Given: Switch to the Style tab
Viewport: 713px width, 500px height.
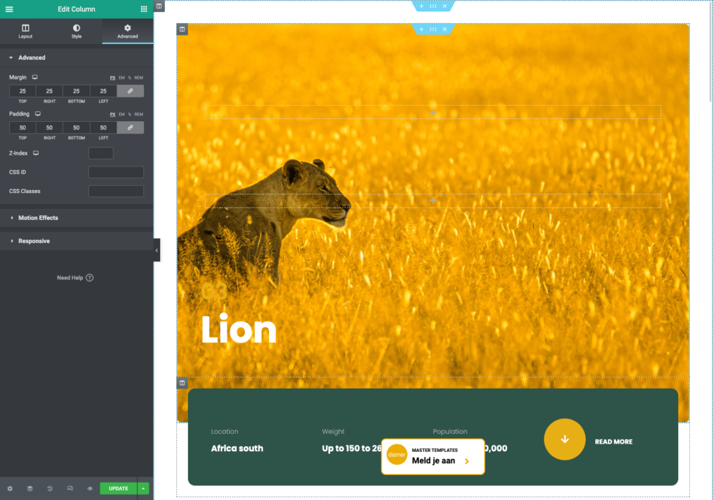Looking at the screenshot, I should pyautogui.click(x=77, y=31).
